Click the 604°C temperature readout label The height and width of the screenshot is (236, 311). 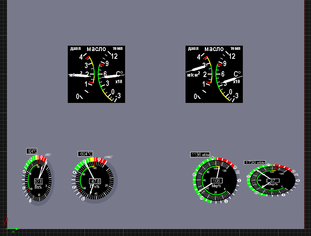pos(85,154)
